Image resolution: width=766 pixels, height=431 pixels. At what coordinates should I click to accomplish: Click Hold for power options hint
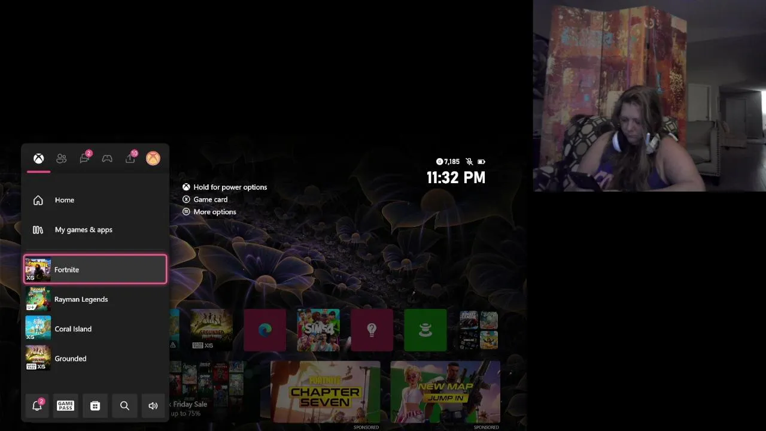point(224,187)
